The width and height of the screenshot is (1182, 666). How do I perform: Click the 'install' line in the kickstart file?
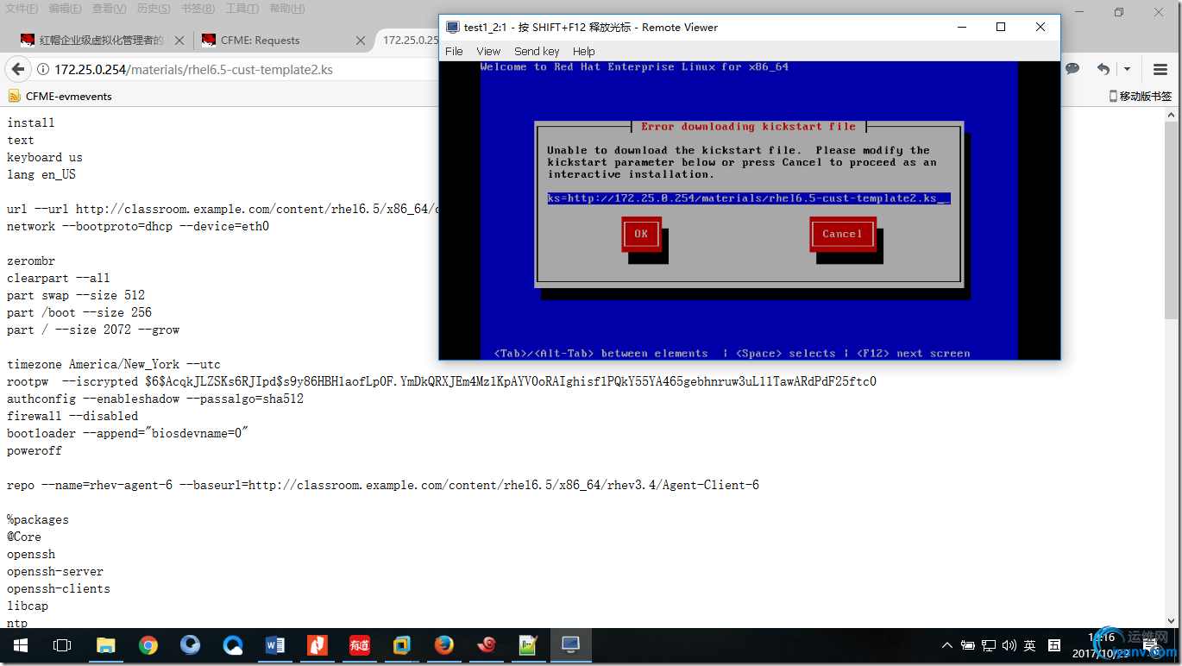point(31,123)
